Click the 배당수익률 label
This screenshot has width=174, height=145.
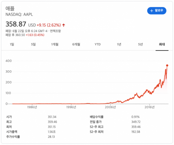pyautogui.click(x=97, y=117)
